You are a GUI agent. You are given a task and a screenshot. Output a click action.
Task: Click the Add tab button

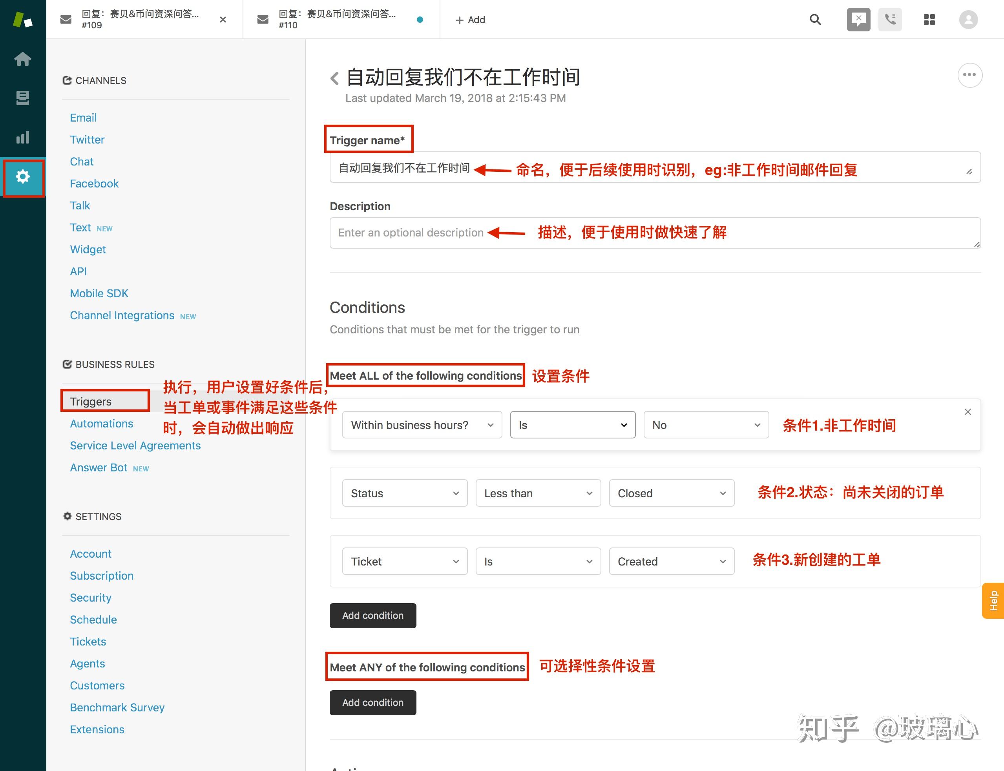pos(470,20)
